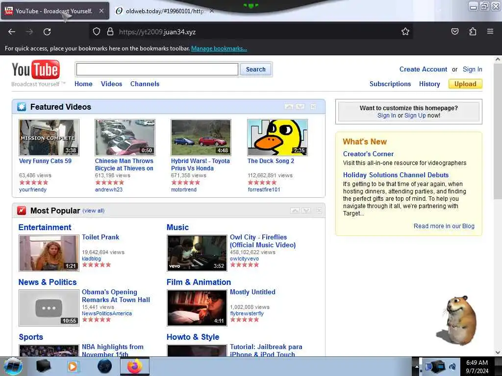Click the Featured Videos star icon

pyautogui.click(x=22, y=107)
